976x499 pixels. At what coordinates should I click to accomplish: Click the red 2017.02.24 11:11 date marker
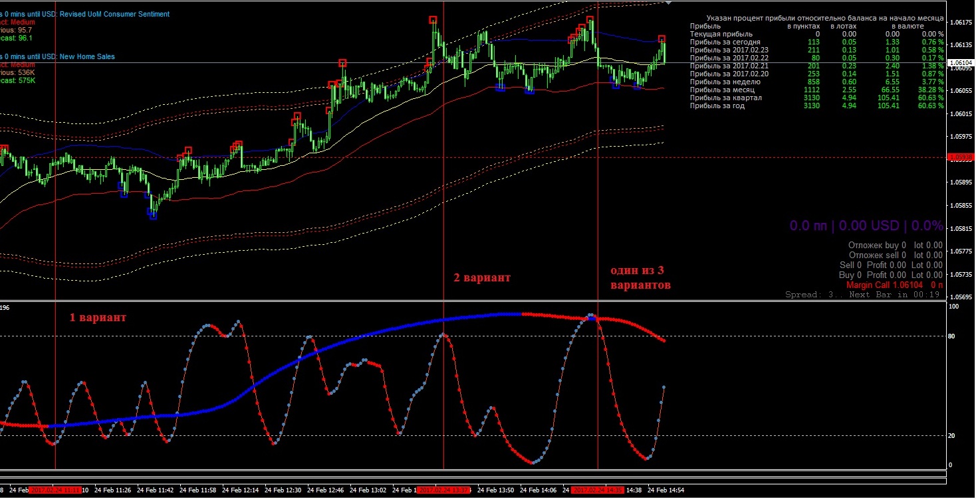(55, 490)
